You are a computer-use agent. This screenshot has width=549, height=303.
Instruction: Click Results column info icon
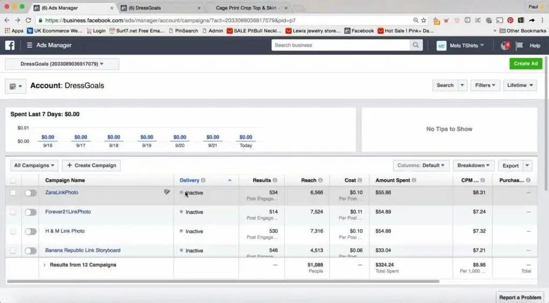[275, 180]
